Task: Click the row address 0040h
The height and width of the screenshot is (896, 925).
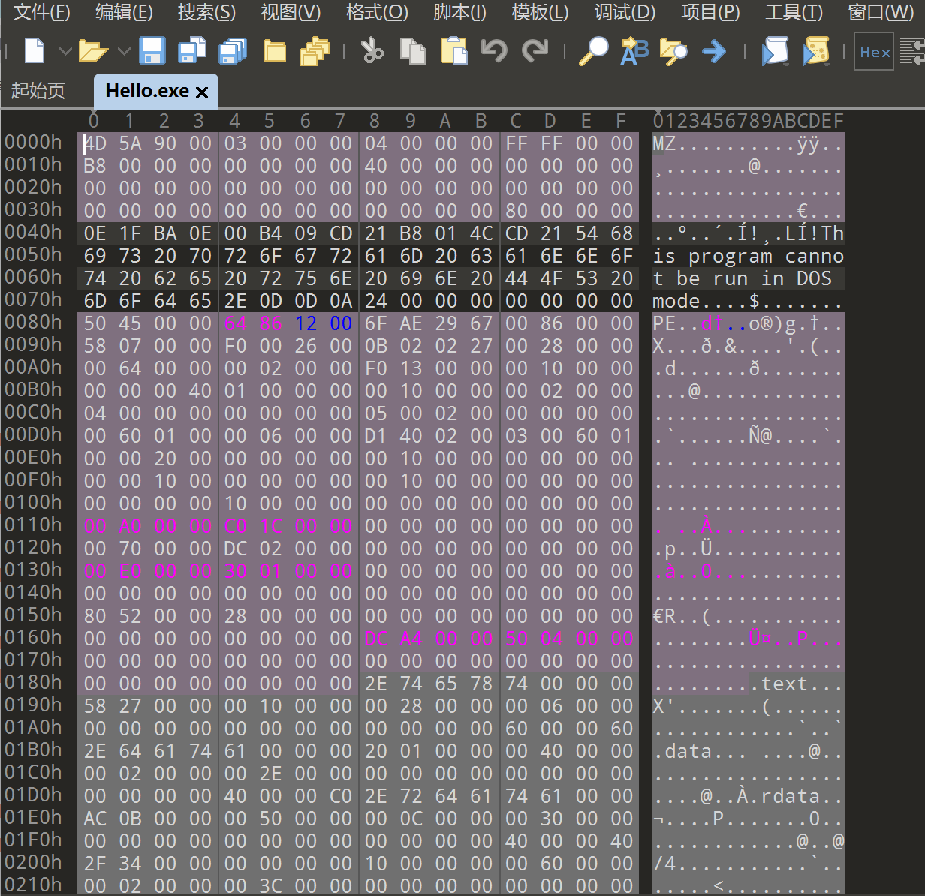Action: tap(33, 232)
